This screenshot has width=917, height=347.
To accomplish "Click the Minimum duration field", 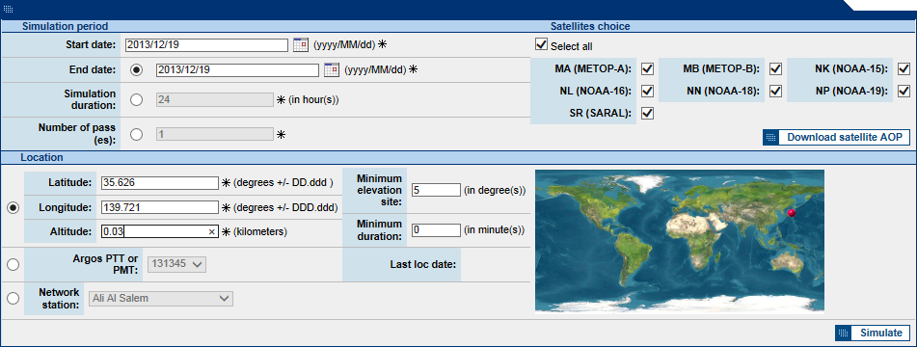I will click(436, 230).
